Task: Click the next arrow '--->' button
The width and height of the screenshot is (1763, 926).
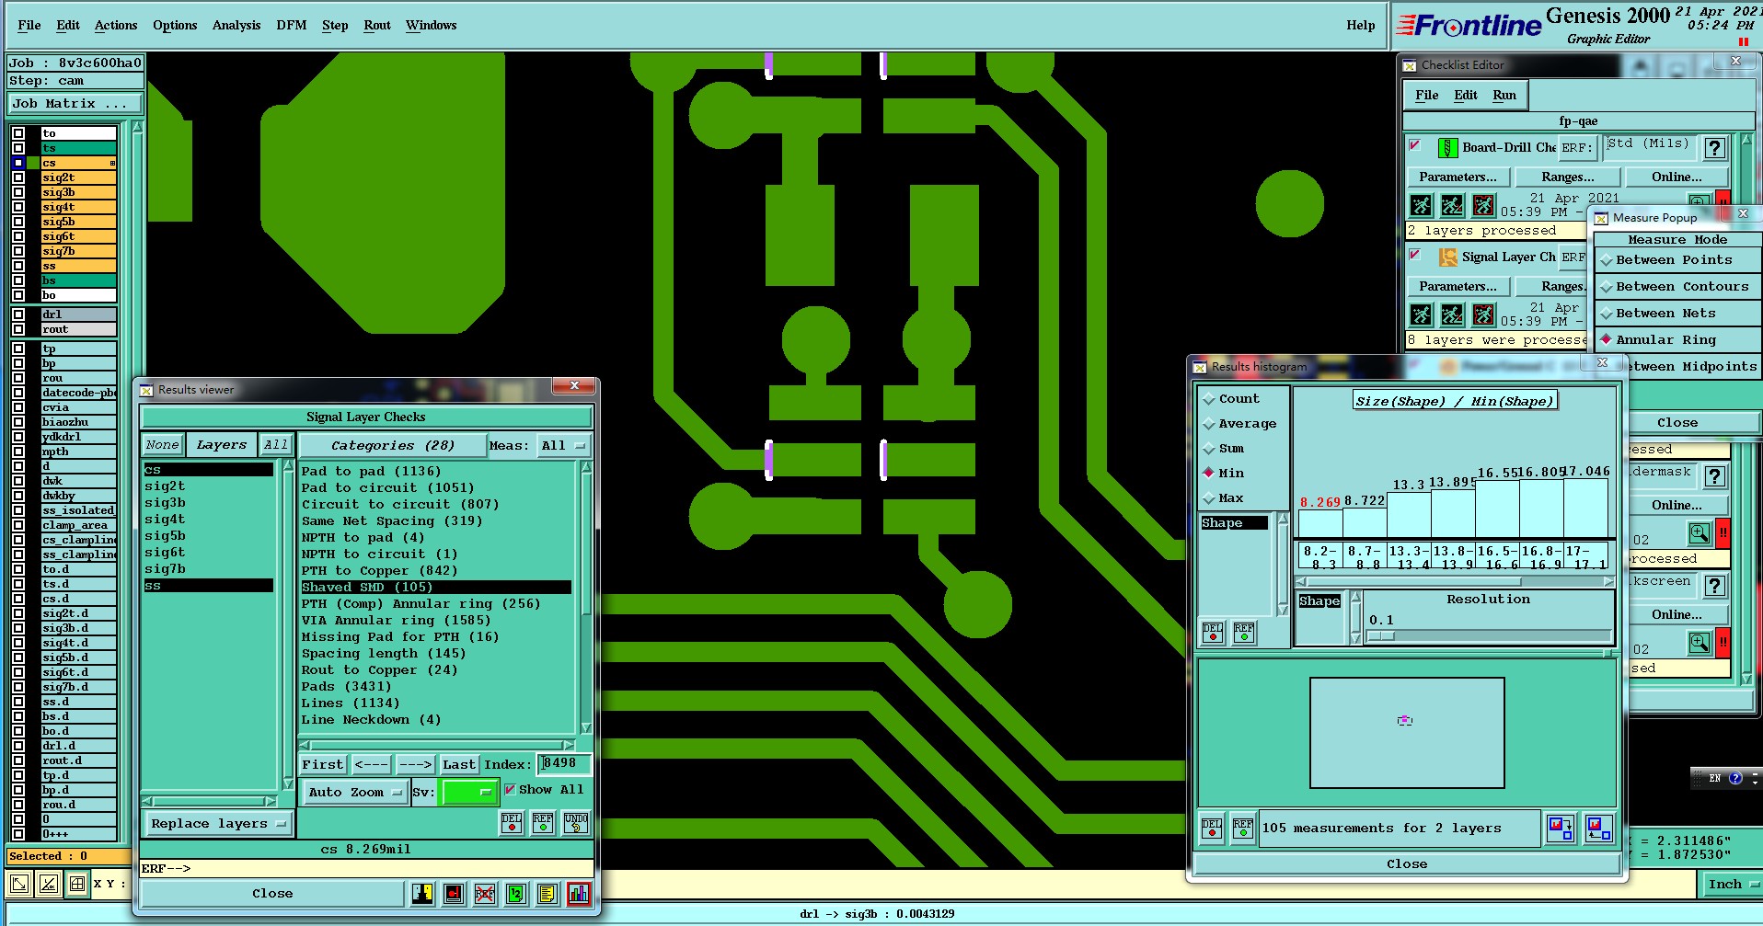Action: point(415,765)
